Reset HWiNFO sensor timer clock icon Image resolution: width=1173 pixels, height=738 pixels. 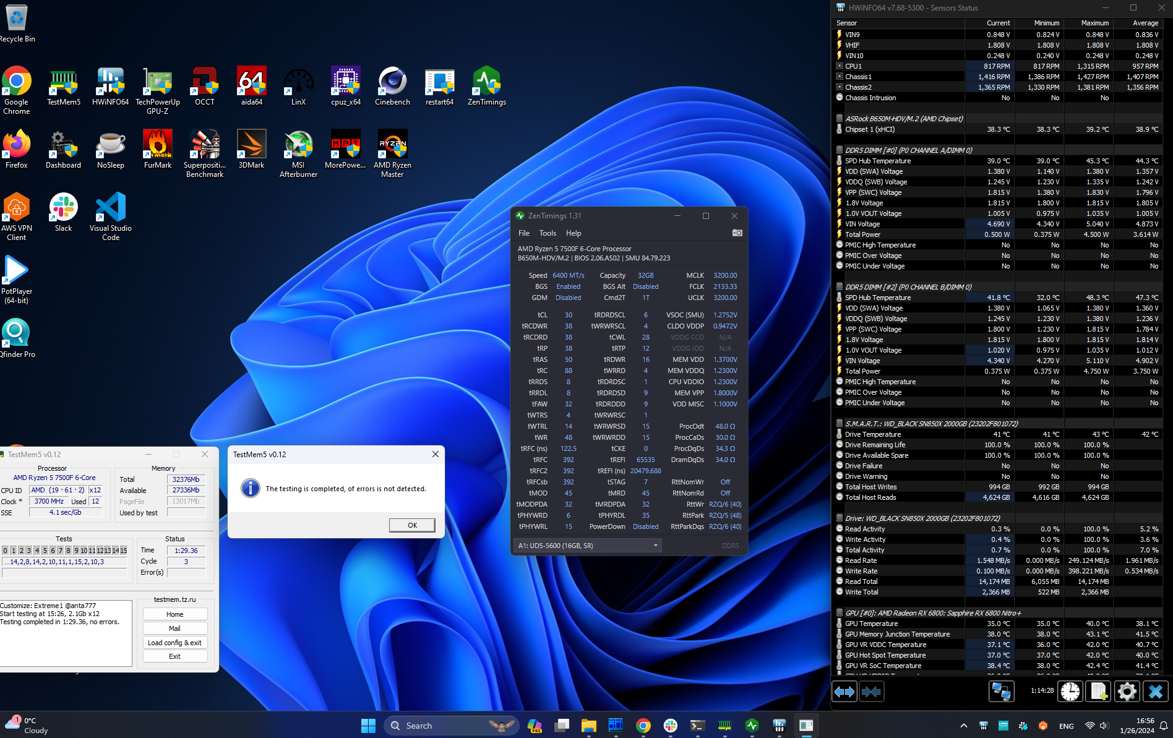1070,692
